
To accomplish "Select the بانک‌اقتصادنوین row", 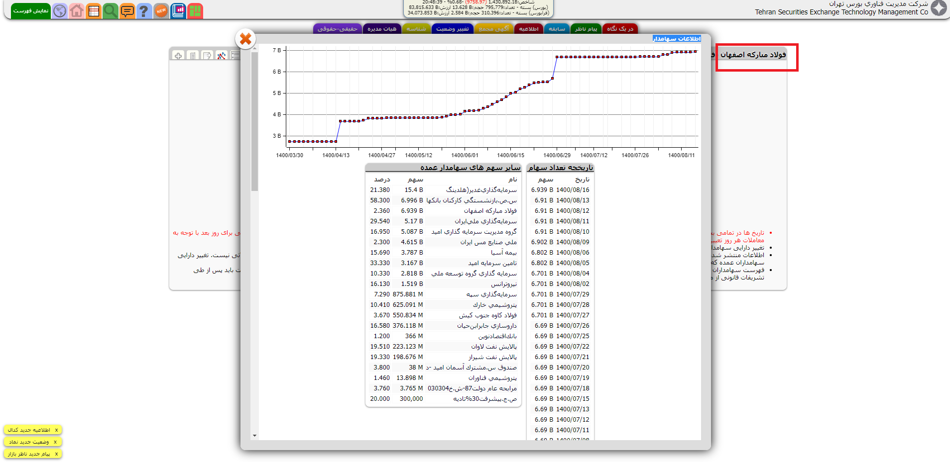I will pos(443,336).
